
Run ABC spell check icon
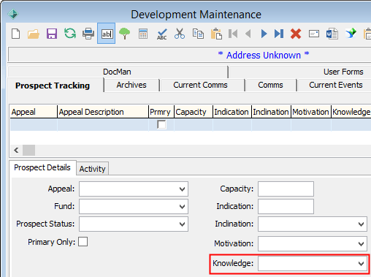coord(162,34)
